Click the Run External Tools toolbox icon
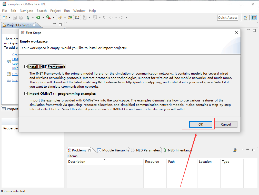The width and height of the screenshot is (259, 195). [48, 17]
